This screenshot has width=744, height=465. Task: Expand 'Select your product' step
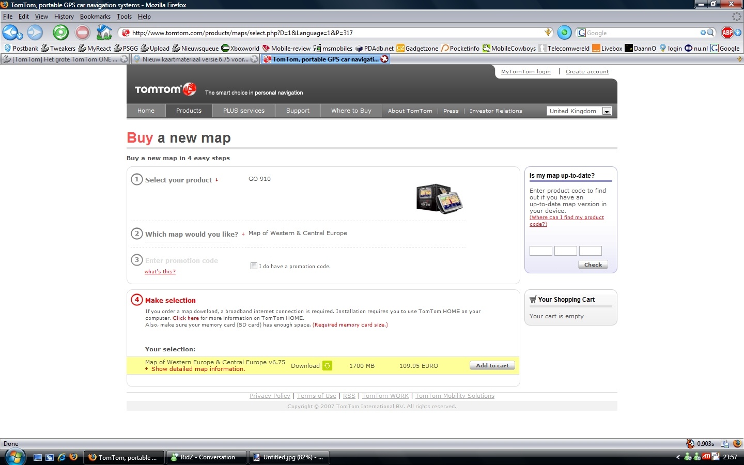[x=181, y=180]
